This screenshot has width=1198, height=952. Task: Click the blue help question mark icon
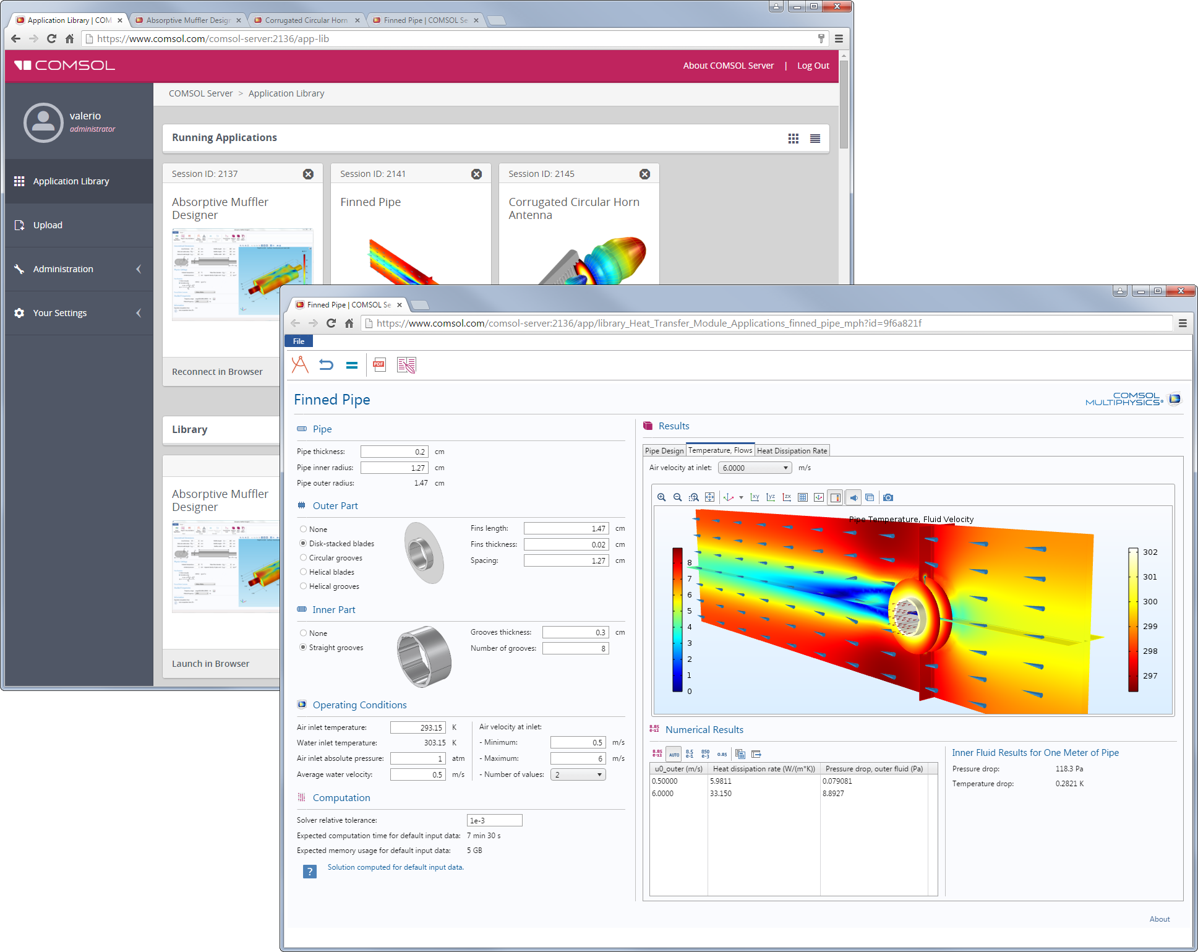(x=310, y=871)
